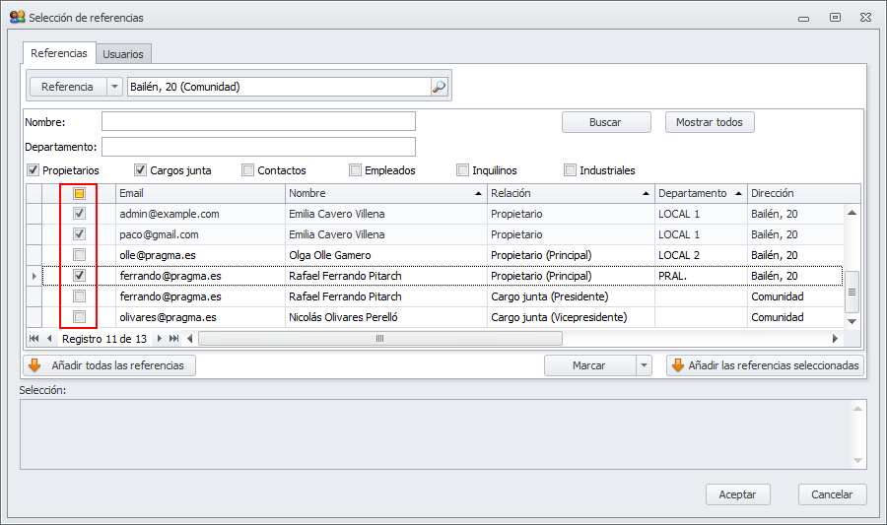The width and height of the screenshot is (887, 525).
Task: Switch to the Usuarios tab
Action: click(123, 54)
